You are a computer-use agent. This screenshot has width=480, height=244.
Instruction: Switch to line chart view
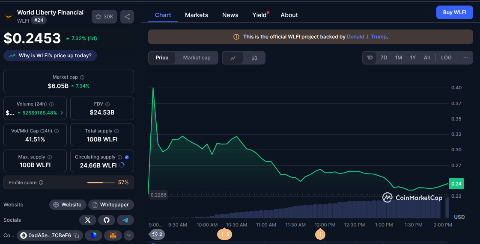click(x=233, y=58)
